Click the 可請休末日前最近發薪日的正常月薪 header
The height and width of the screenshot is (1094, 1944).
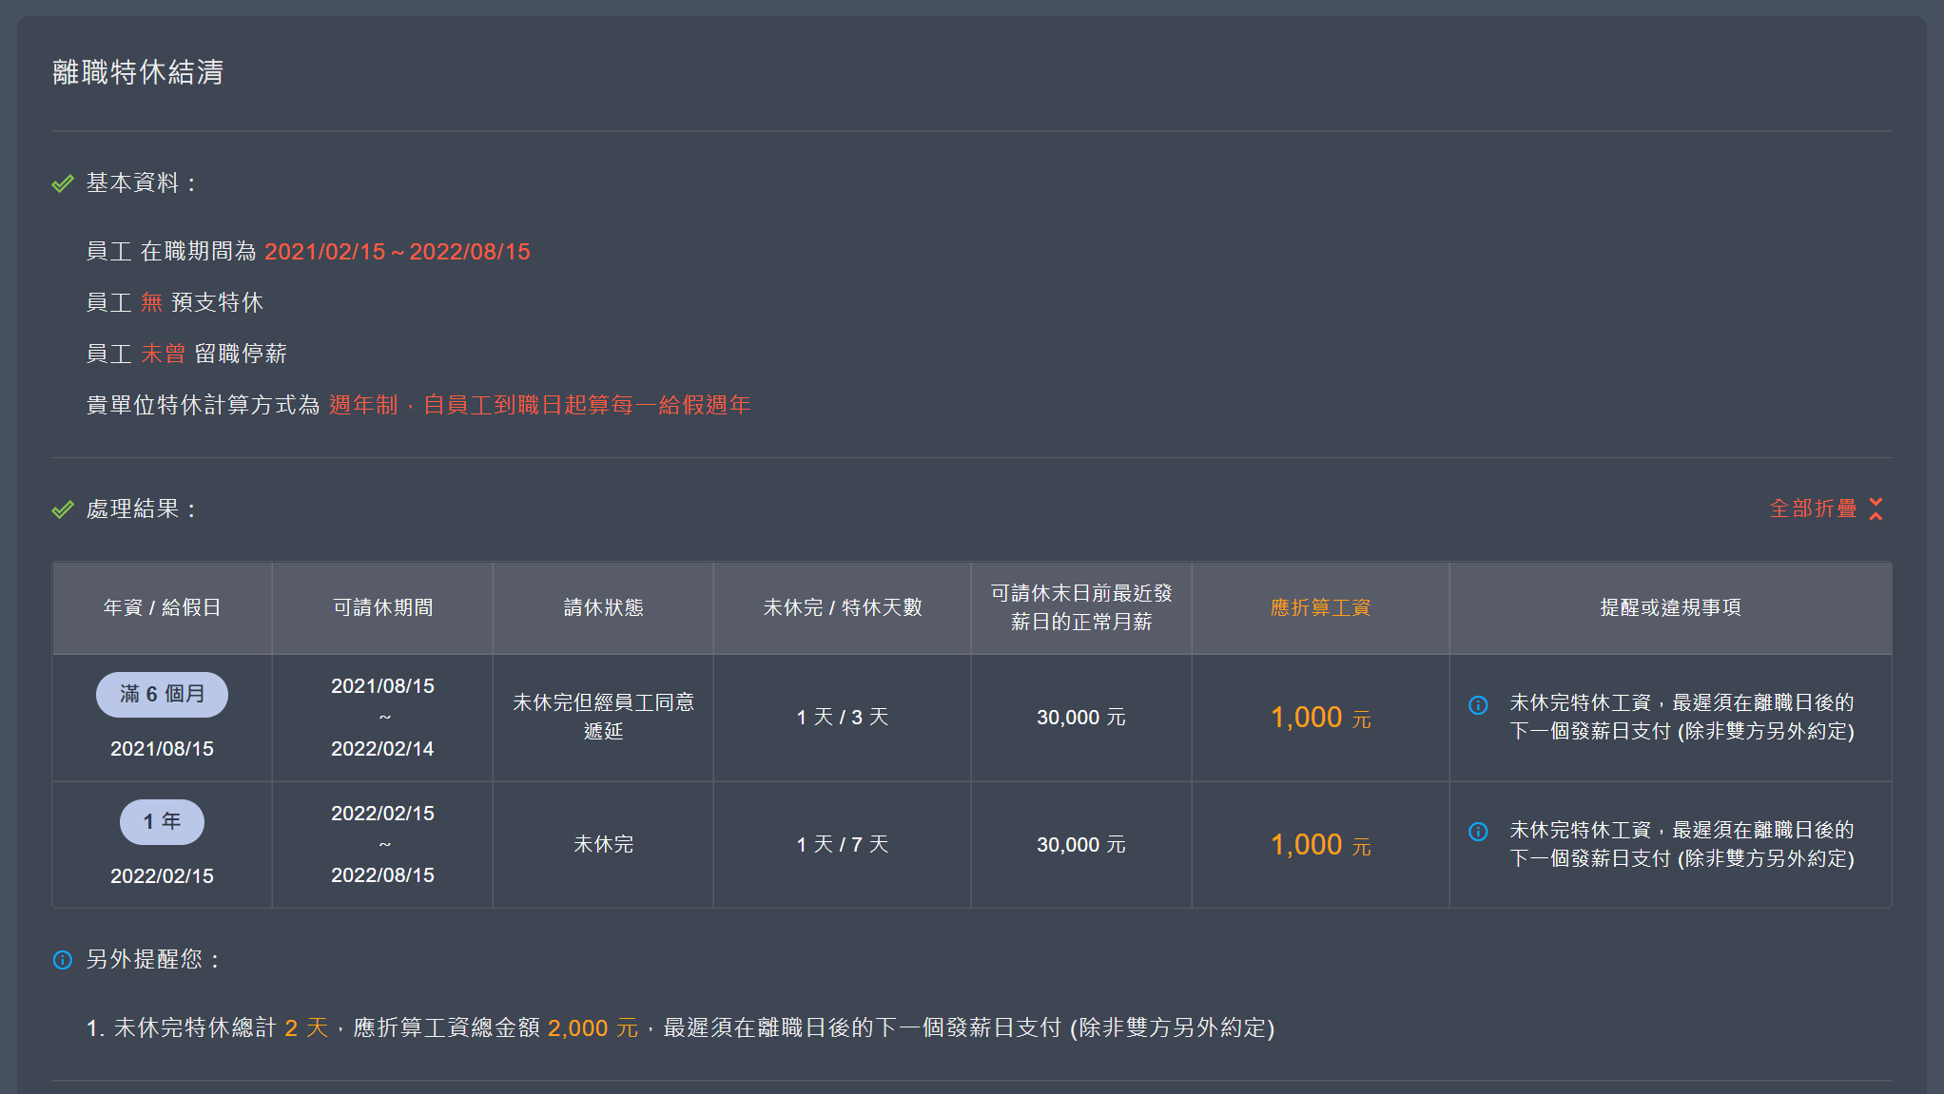1081,607
